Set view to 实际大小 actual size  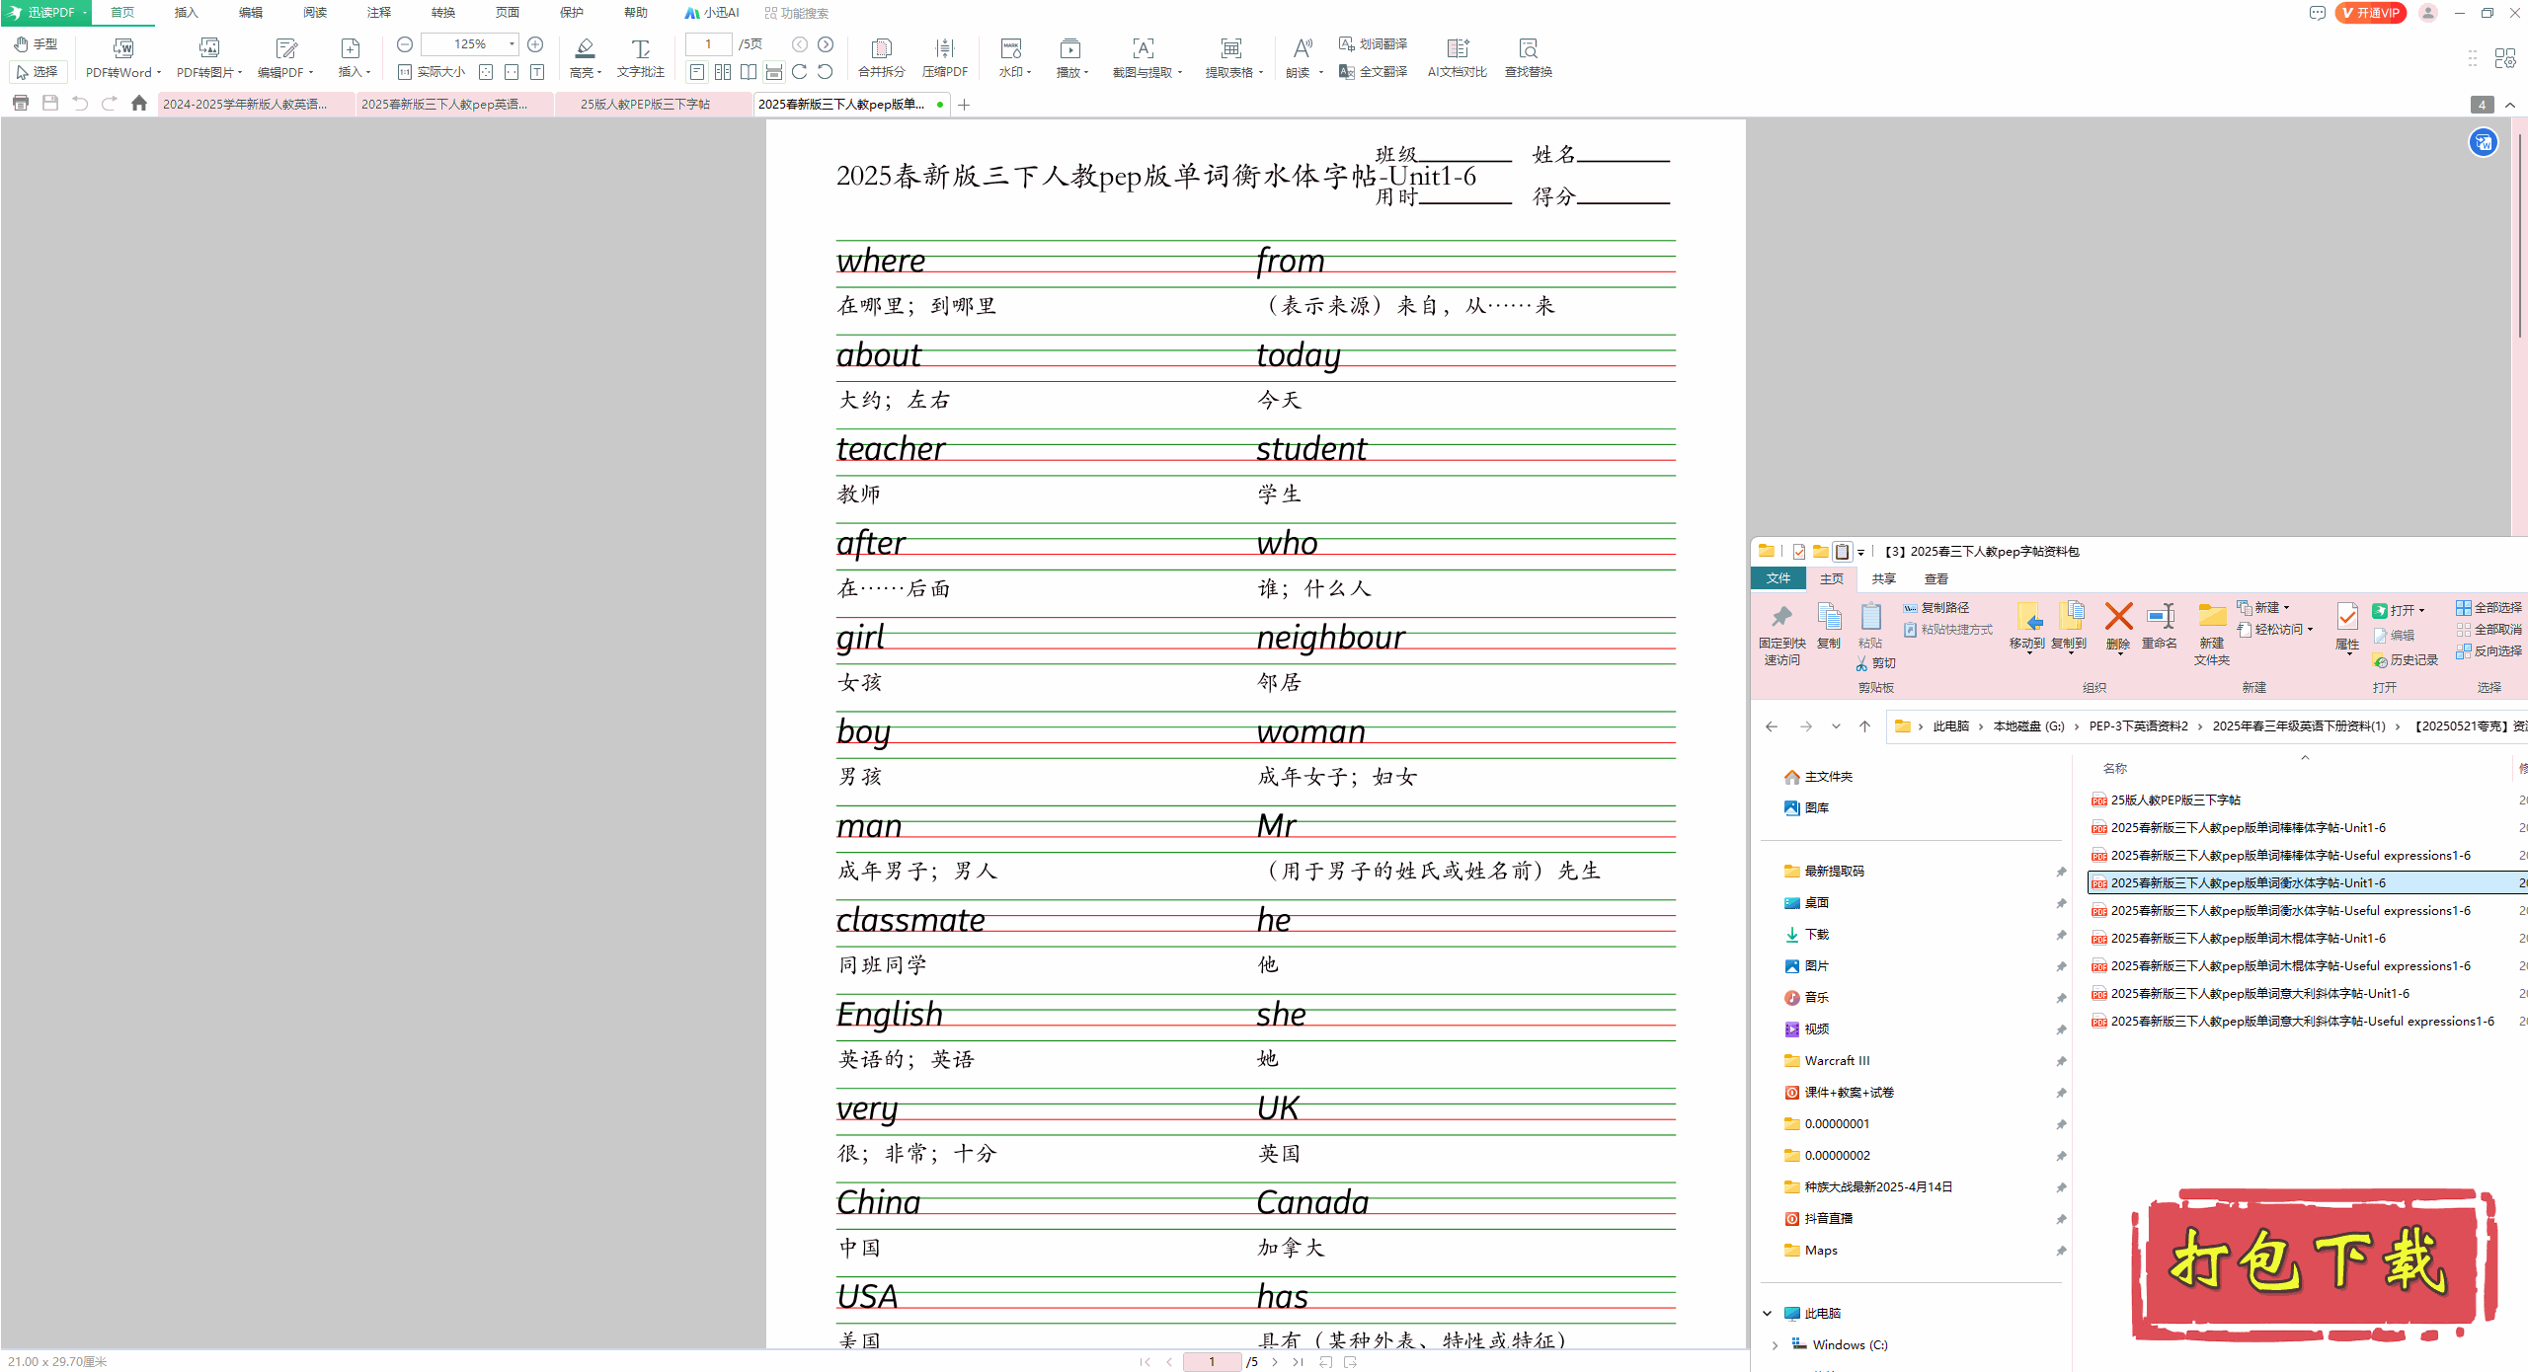pos(432,72)
